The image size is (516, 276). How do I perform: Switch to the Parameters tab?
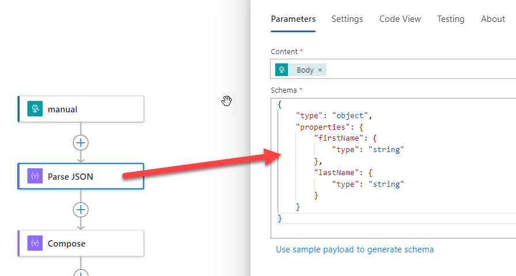click(x=293, y=19)
